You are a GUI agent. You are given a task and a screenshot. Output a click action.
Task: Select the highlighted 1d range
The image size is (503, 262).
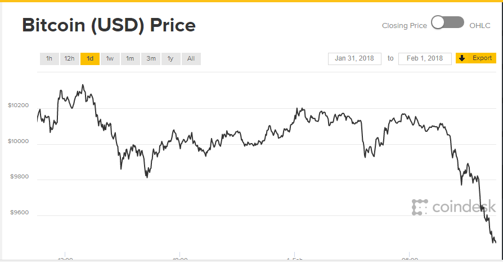pyautogui.click(x=90, y=58)
